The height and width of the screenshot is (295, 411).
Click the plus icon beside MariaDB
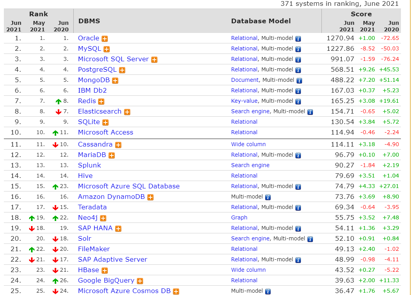click(112, 155)
